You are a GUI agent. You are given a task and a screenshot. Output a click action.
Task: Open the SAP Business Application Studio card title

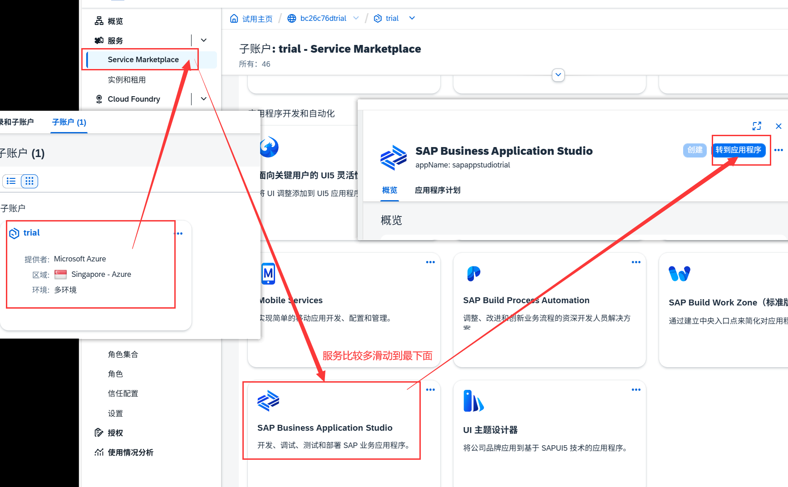(x=325, y=428)
